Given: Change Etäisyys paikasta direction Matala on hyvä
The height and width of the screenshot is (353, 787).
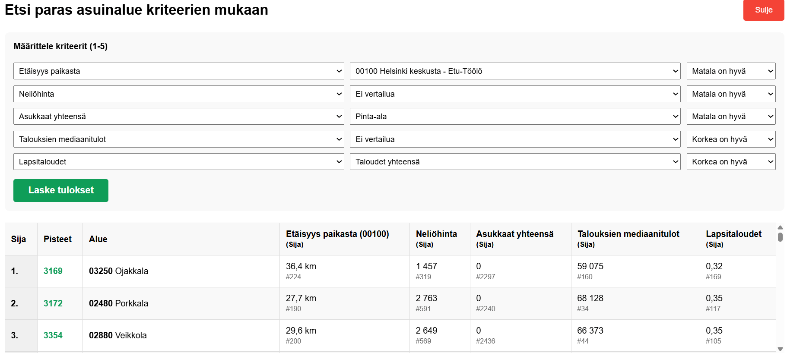Looking at the screenshot, I should (731, 71).
